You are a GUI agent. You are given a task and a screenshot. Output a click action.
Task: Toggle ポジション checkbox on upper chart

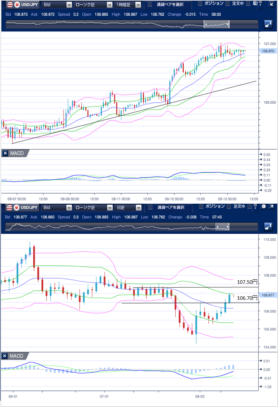200,3
